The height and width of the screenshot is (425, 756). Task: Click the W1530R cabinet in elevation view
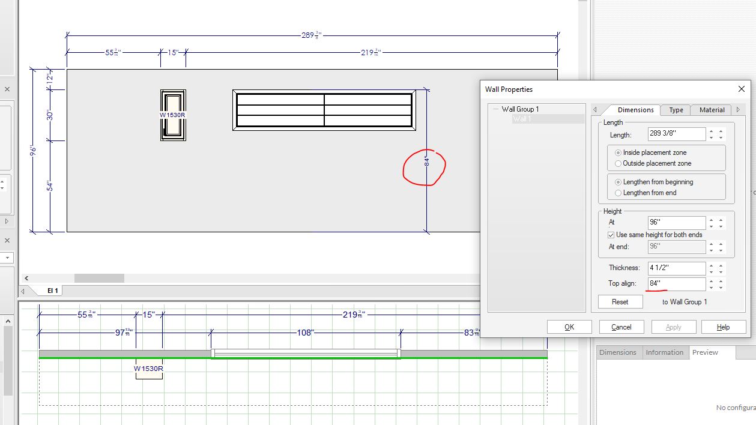pyautogui.click(x=173, y=115)
